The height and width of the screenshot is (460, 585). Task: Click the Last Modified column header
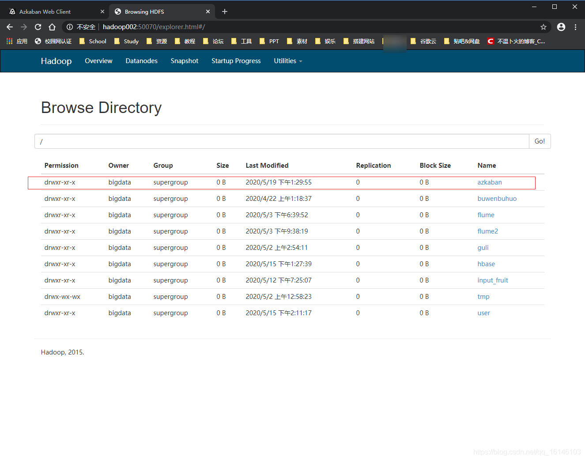point(267,166)
